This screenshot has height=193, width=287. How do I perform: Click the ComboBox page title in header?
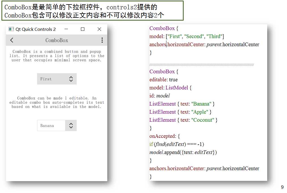pos(57,40)
